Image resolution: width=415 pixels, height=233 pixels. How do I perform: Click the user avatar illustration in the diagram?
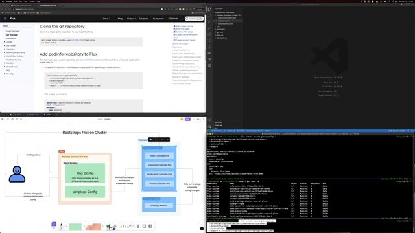point(17,174)
